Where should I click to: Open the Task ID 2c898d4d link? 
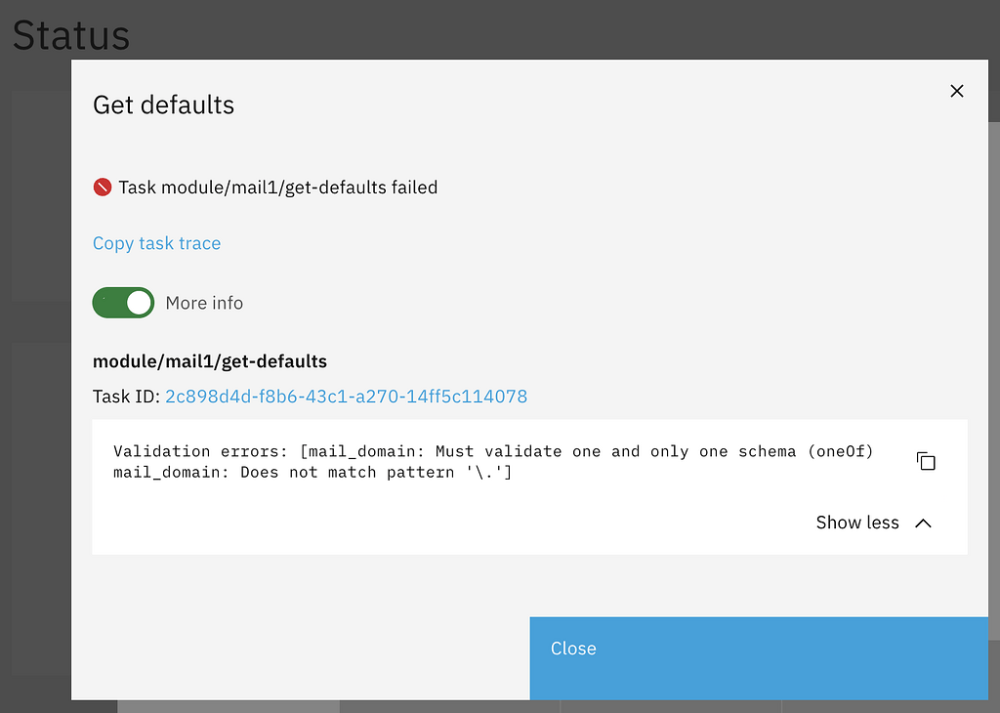(x=347, y=396)
